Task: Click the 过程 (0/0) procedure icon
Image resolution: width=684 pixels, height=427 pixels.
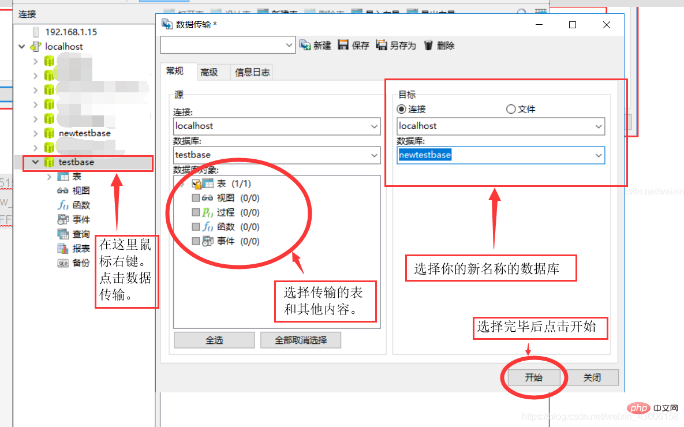Action: coord(208,212)
